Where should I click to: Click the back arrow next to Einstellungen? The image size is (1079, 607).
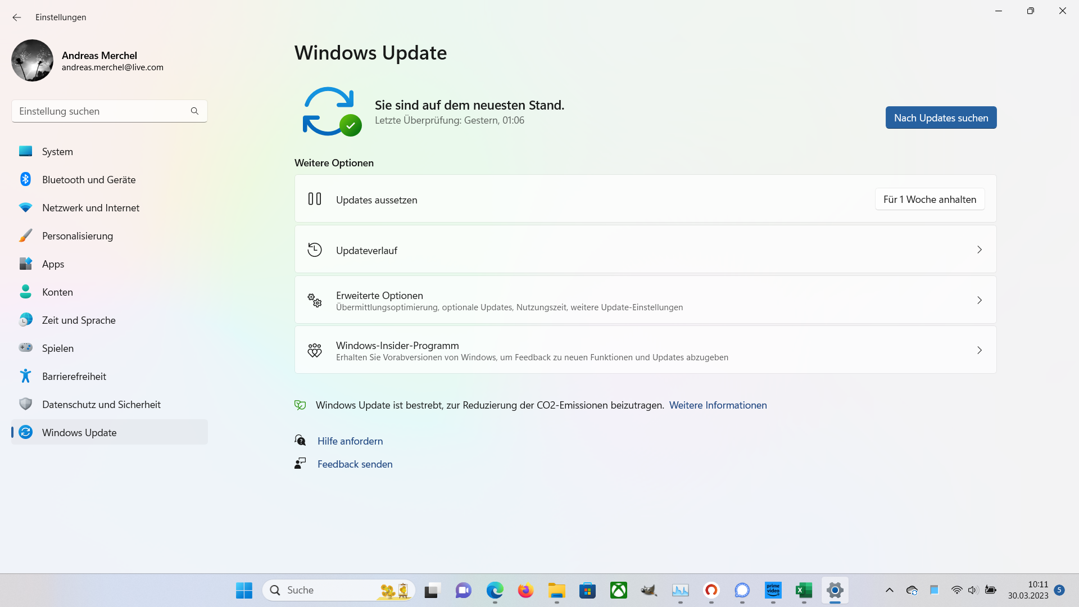[x=17, y=17]
